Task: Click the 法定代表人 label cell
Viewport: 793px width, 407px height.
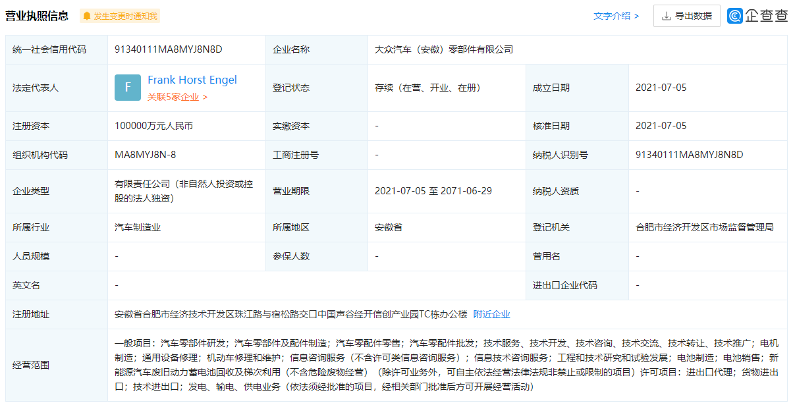Action: tap(57, 88)
